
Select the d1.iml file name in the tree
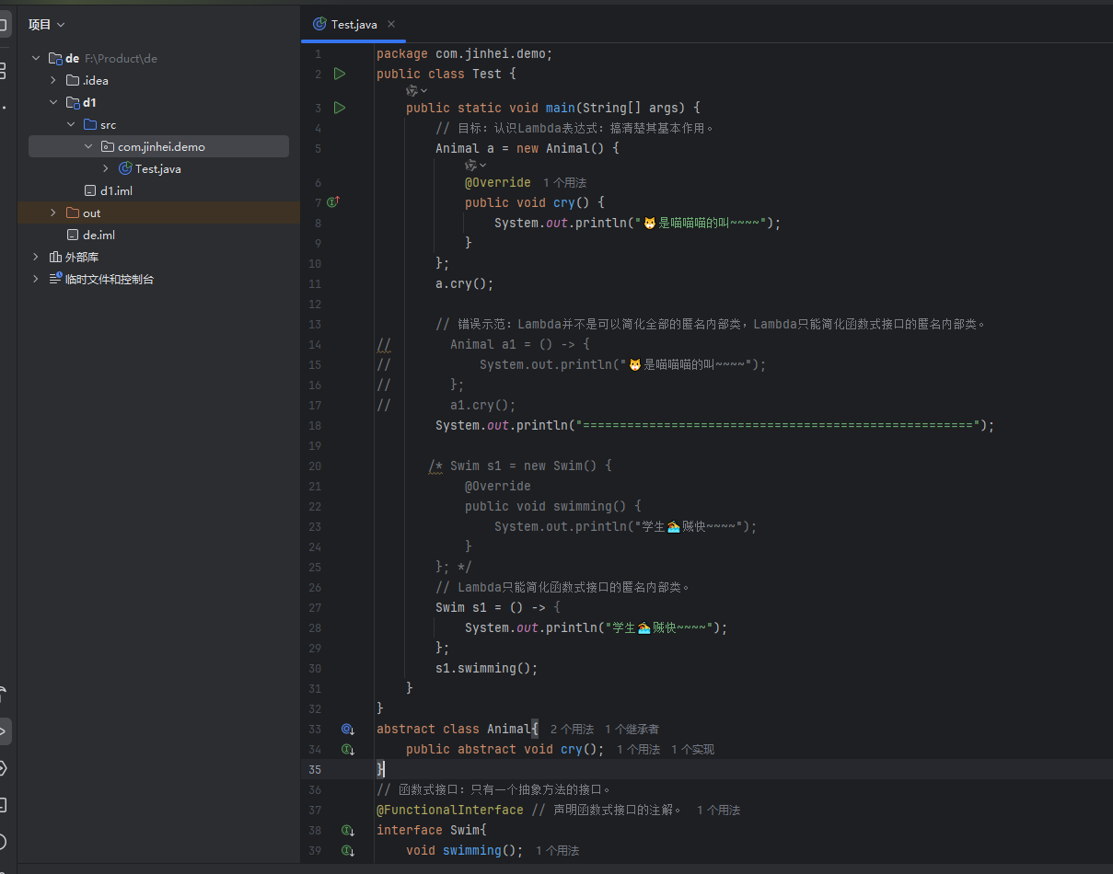pyautogui.click(x=117, y=190)
